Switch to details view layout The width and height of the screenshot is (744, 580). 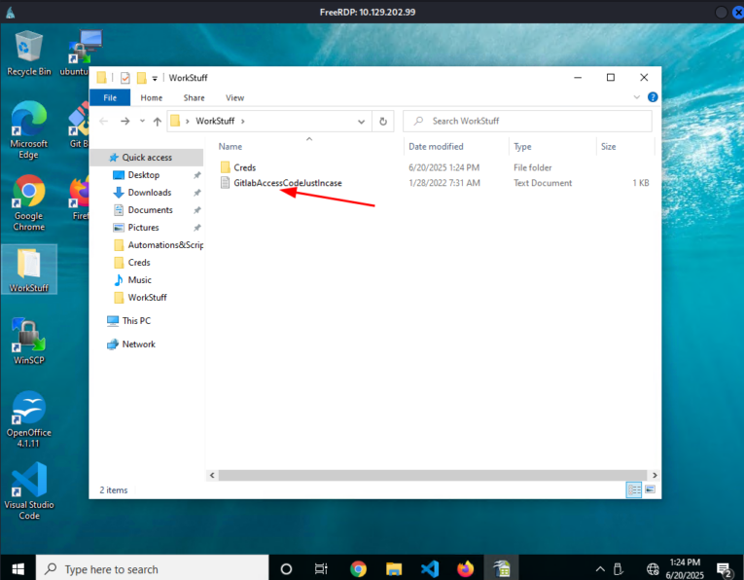coord(634,489)
